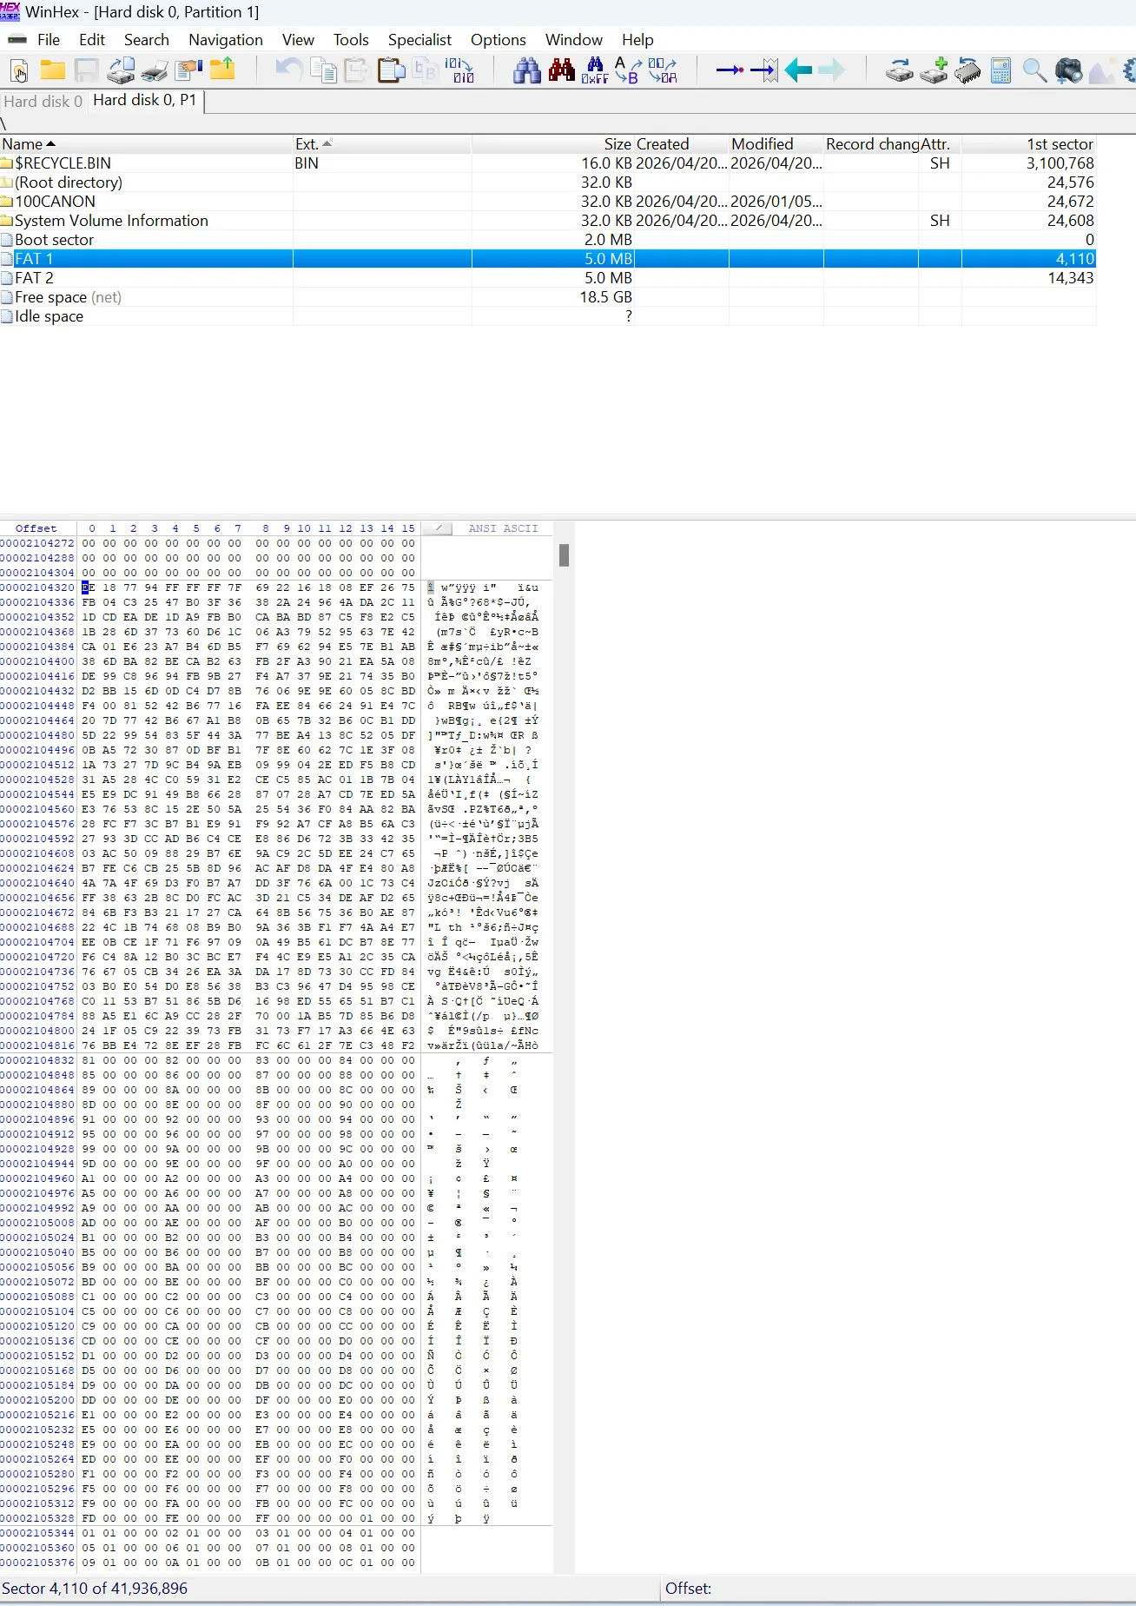Open the Edit menu
Screen dimensions: 1136x1606
pyautogui.click(x=92, y=40)
